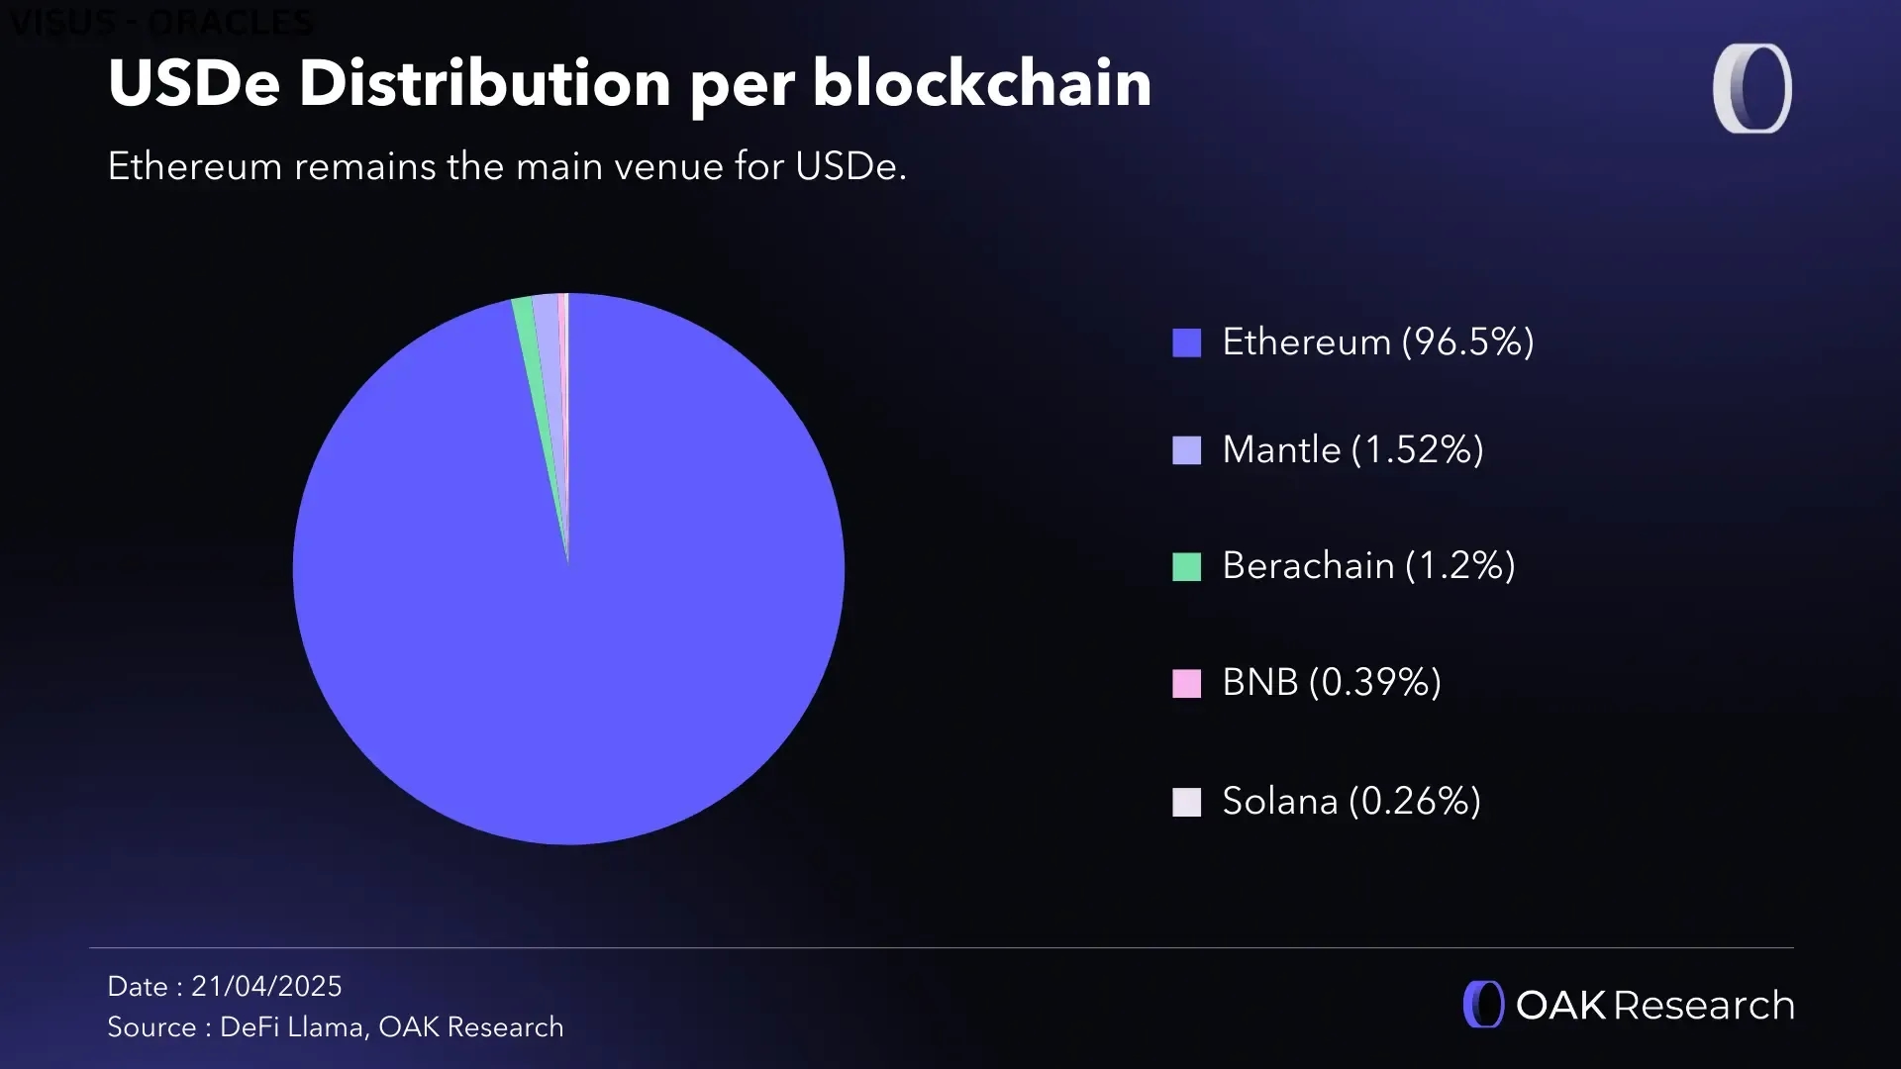Click the Date 21/04/2025 text
The image size is (1901, 1069).
point(225,986)
